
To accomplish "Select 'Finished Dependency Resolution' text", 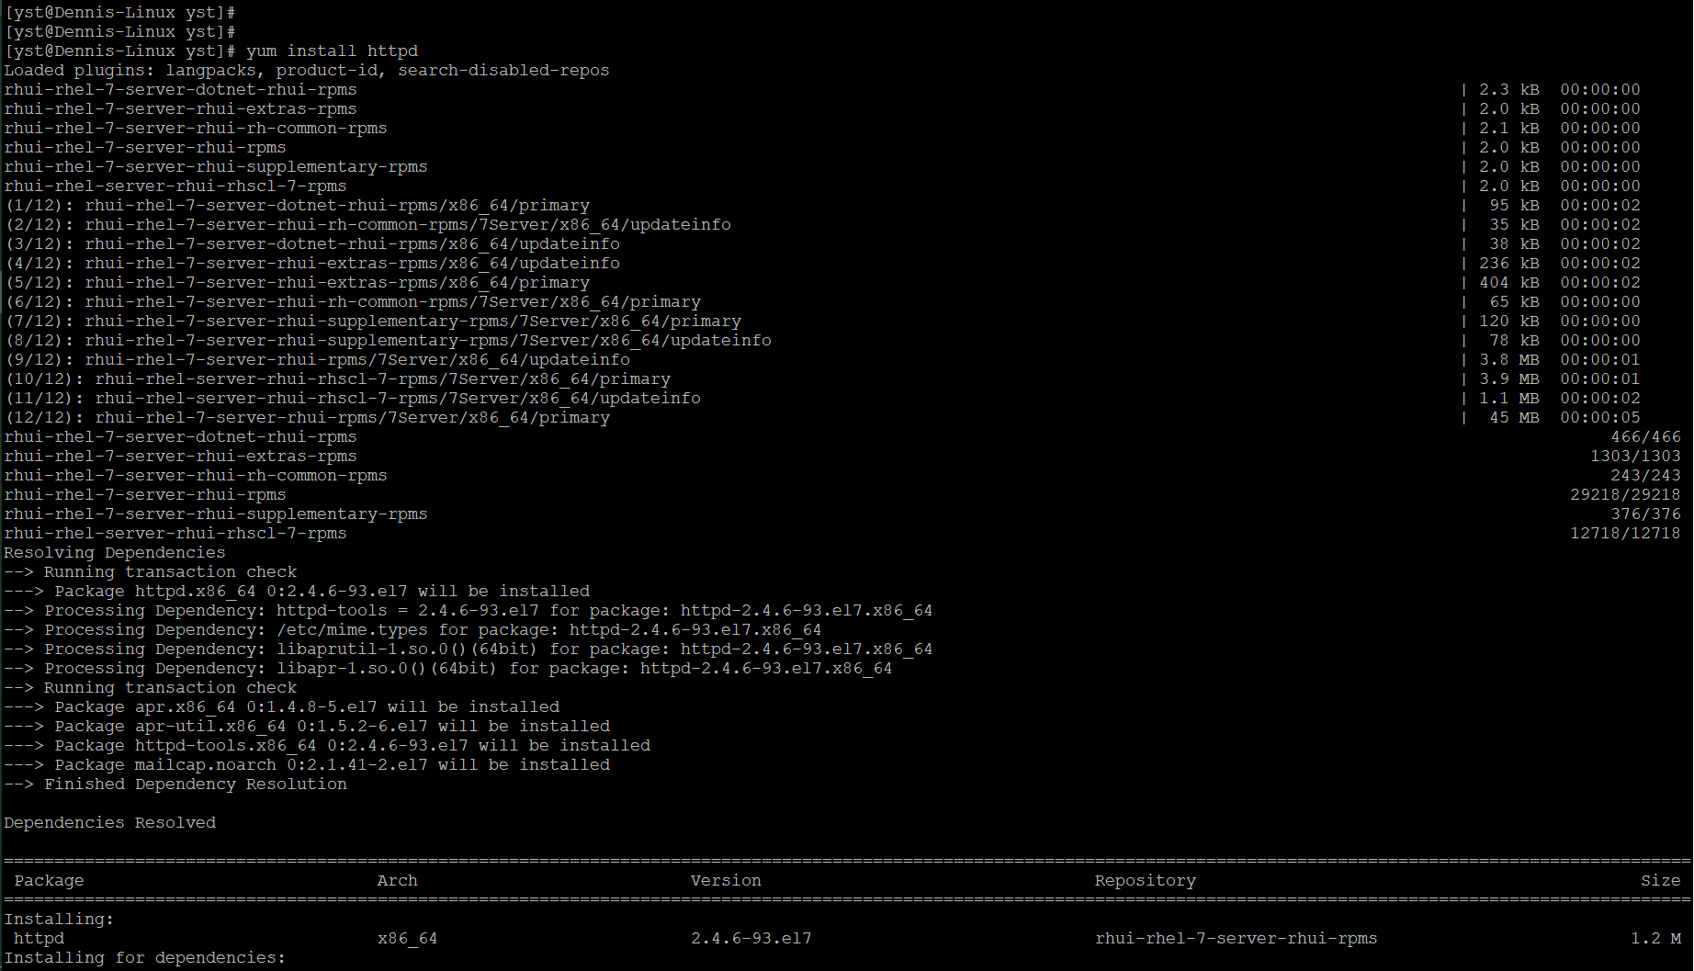I will 196,784.
